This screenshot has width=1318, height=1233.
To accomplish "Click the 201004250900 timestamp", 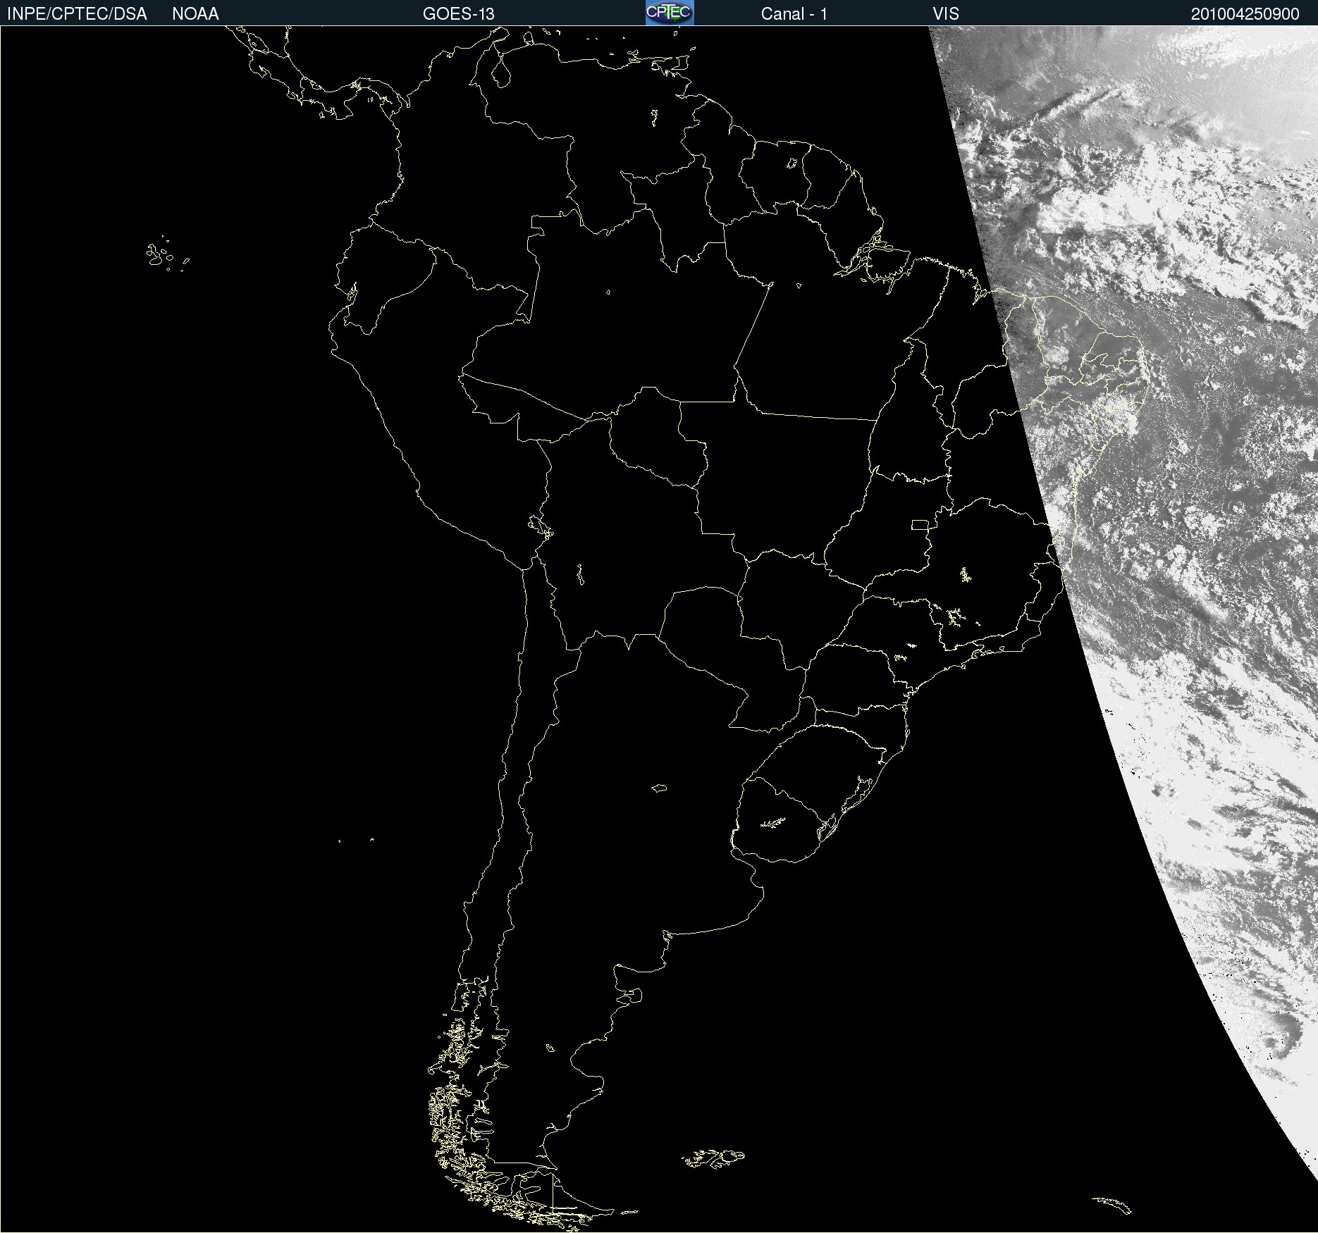I will coord(1245,14).
